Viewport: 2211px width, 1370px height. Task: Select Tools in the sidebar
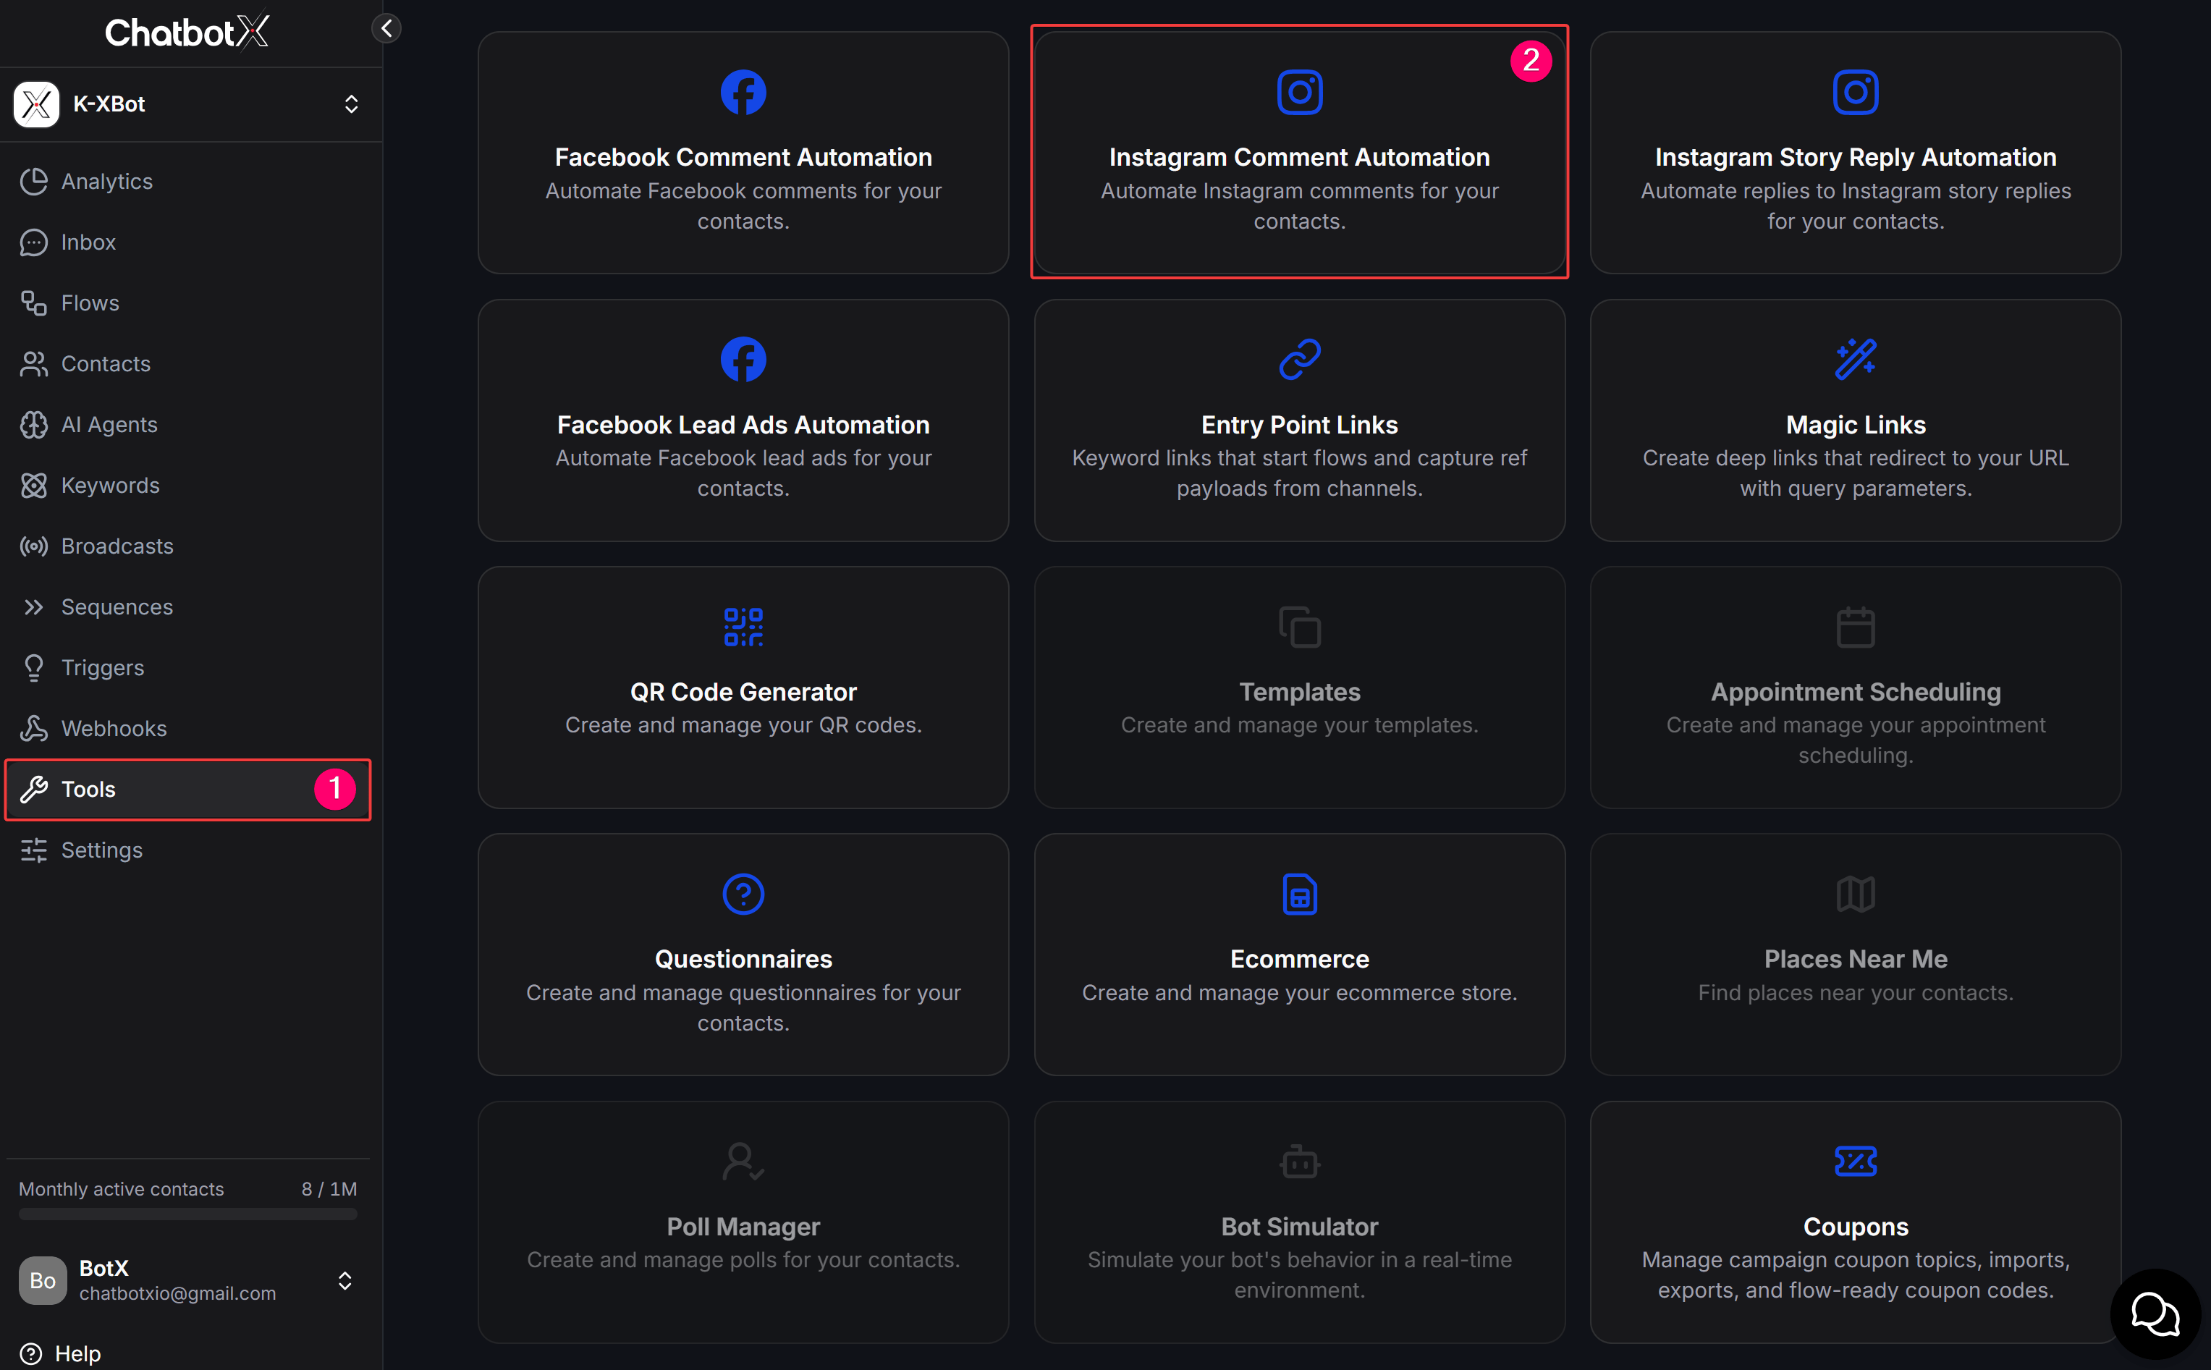[x=188, y=789]
